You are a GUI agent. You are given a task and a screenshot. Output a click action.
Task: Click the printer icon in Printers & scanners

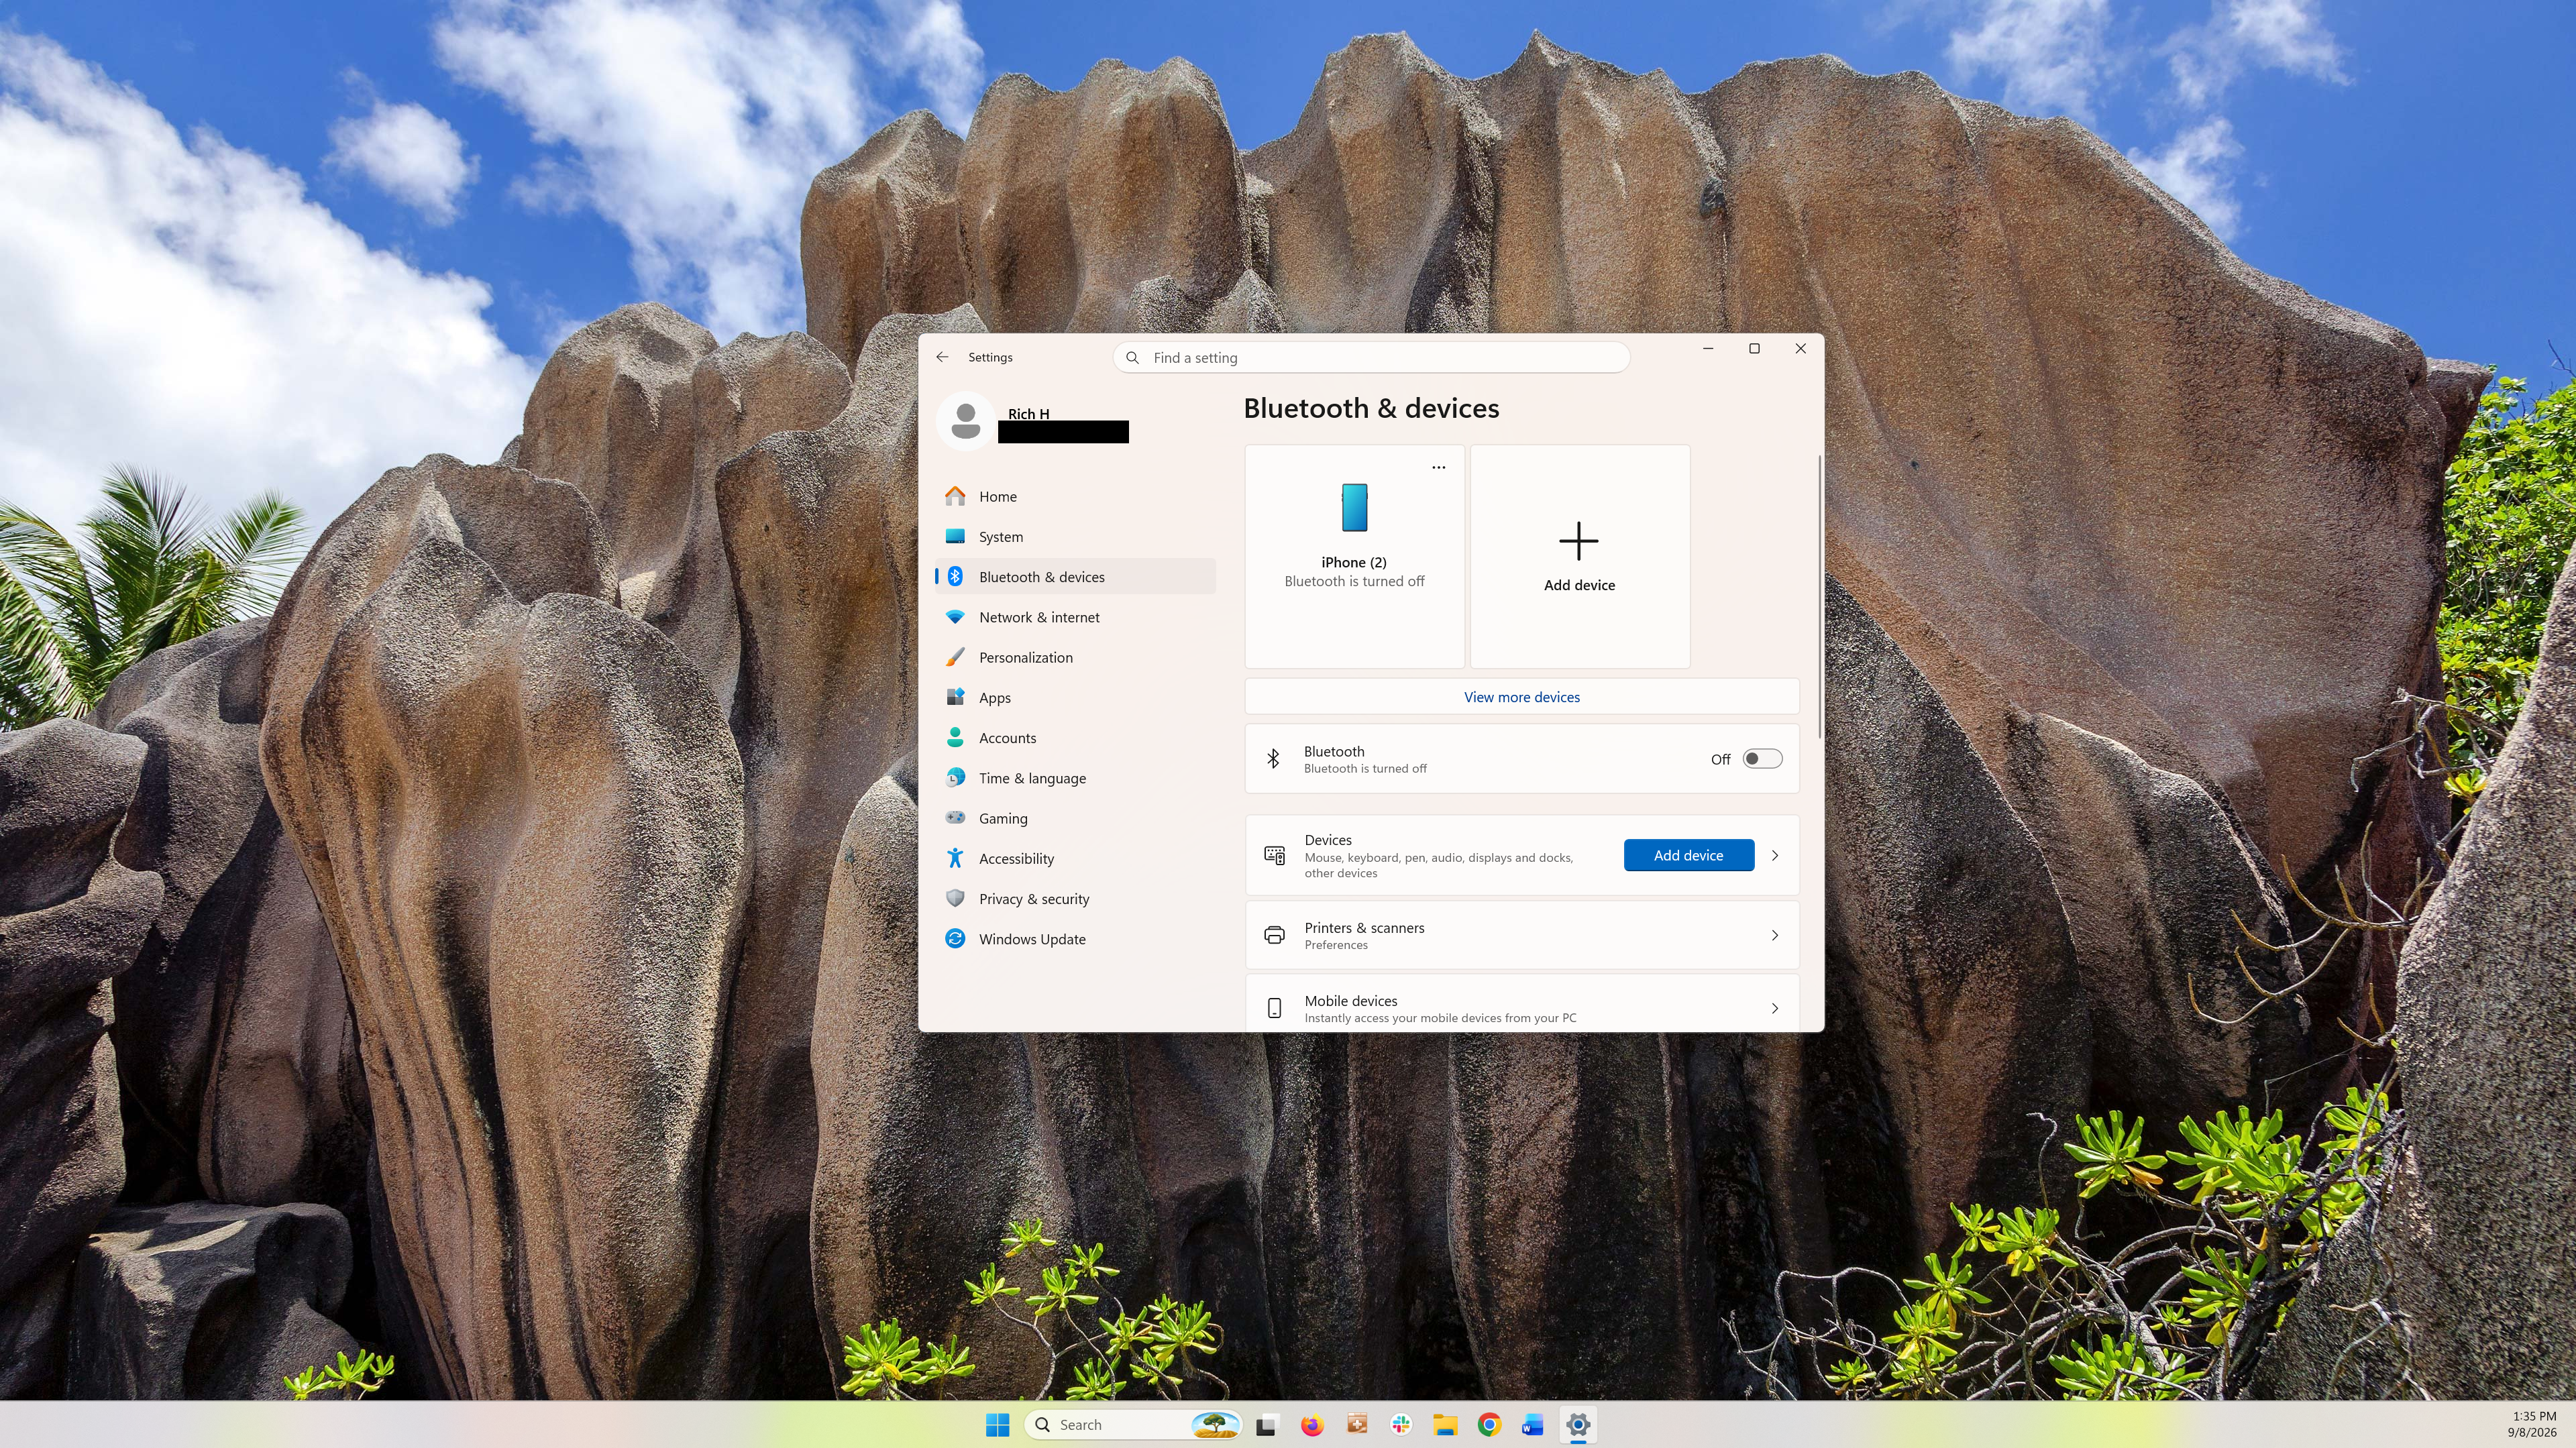[1274, 935]
